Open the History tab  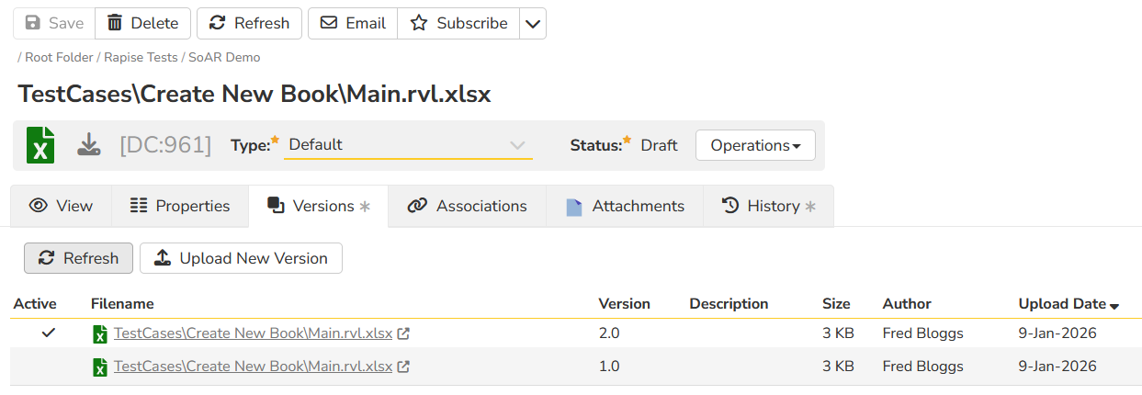pyautogui.click(x=768, y=206)
